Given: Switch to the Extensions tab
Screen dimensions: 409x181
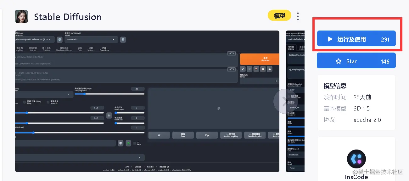Looking at the screenshot, I should [104, 49].
